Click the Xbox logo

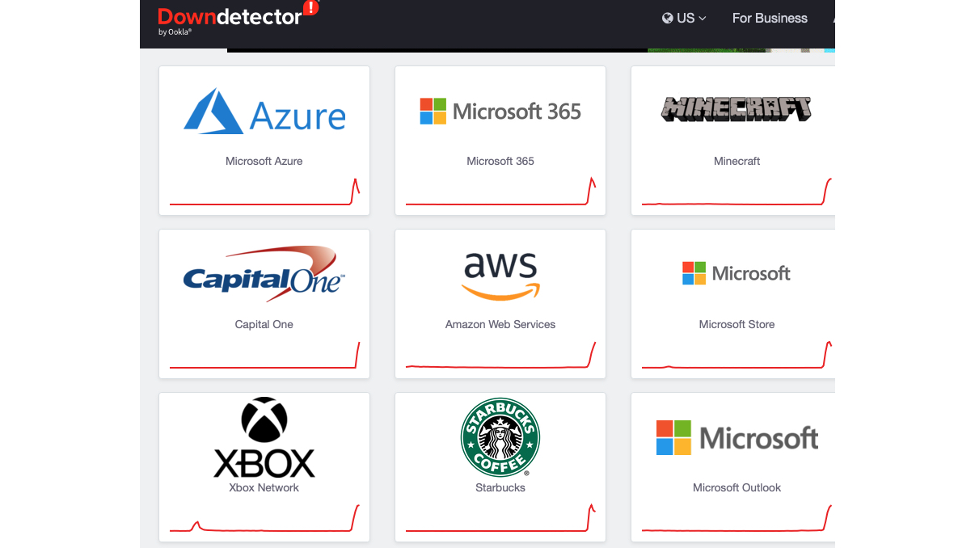[x=264, y=437]
